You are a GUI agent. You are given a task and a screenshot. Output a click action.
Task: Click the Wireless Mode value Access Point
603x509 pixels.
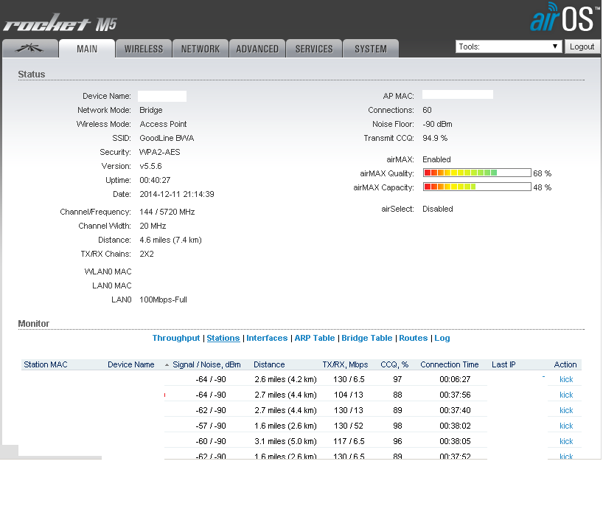coord(163,124)
